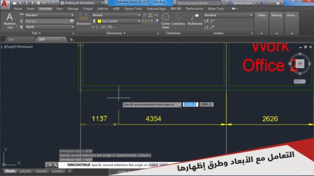Select the Multileader tool
The height and width of the screenshot is (176, 314).
(x=195, y=20)
